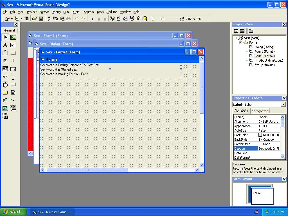Select the Line control tool
The width and height of the screenshot is (288, 216).
(x=13, y=100)
